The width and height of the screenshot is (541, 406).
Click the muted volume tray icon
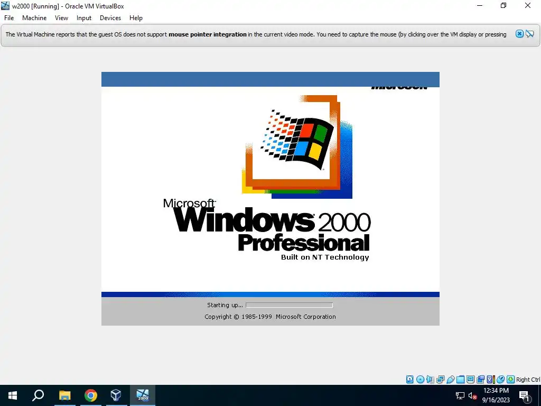coord(473,395)
